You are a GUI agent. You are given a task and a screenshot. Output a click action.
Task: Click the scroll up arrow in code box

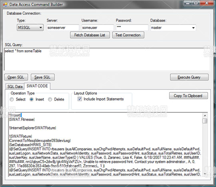205,115
